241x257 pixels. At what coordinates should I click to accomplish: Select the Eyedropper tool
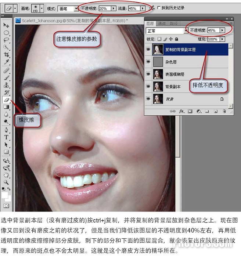(x=6, y=62)
